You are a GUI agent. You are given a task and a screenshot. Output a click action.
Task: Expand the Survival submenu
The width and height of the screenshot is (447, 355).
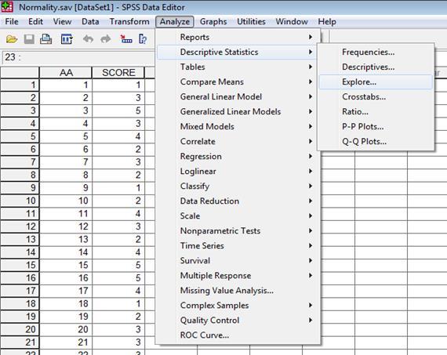[x=237, y=261]
